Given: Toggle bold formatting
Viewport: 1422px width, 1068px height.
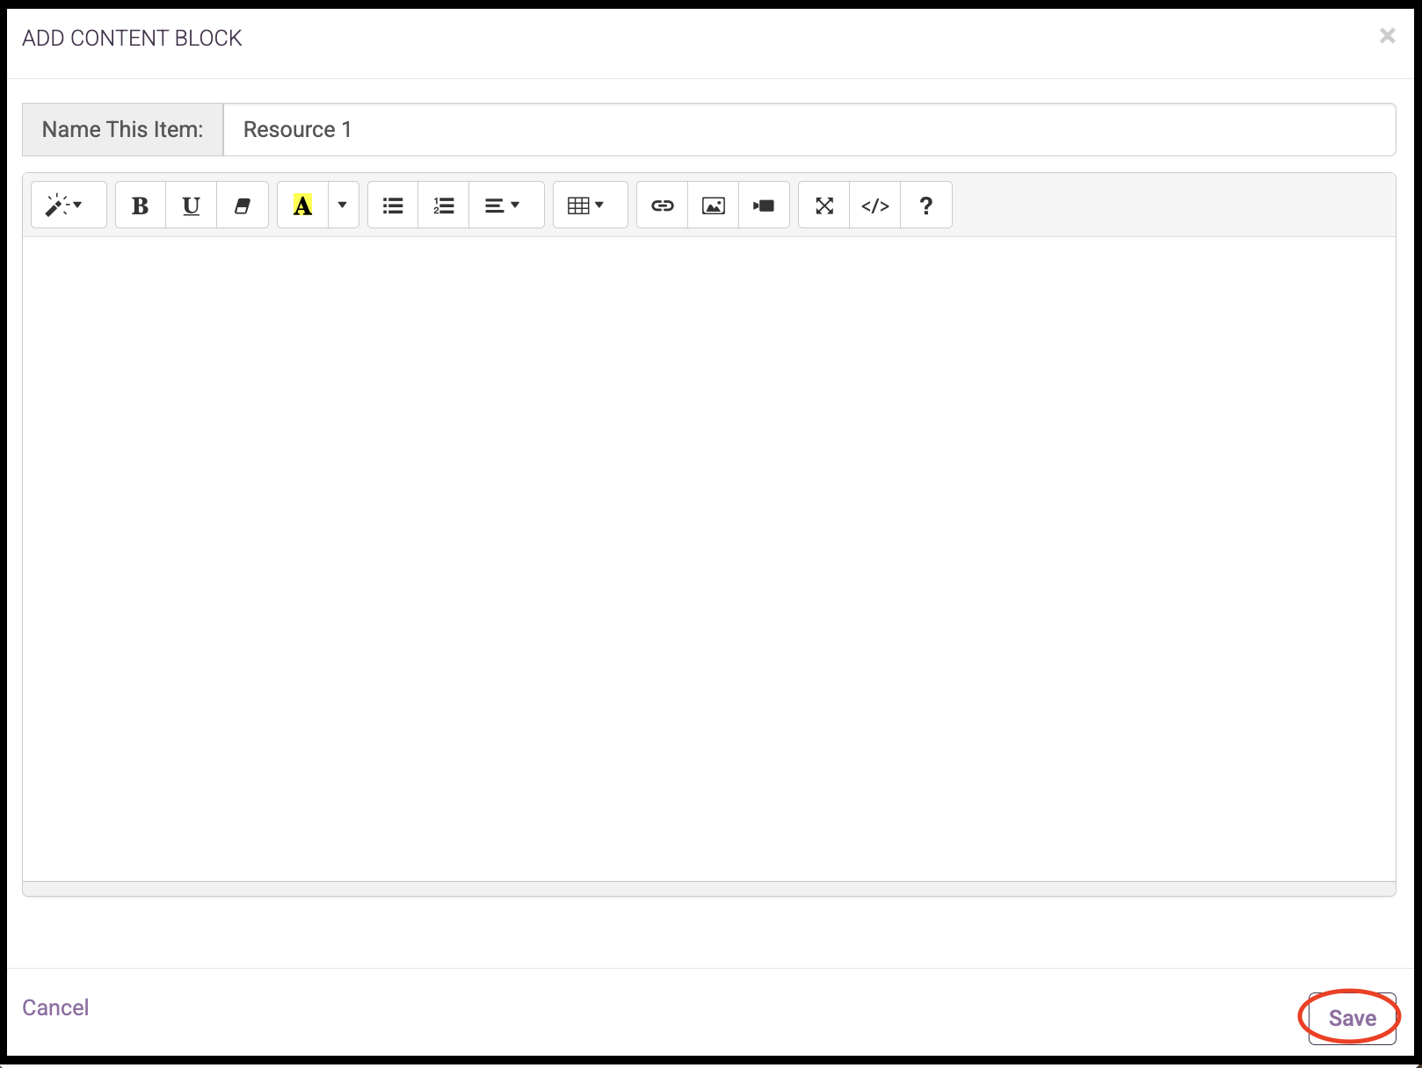Looking at the screenshot, I should pyautogui.click(x=141, y=206).
